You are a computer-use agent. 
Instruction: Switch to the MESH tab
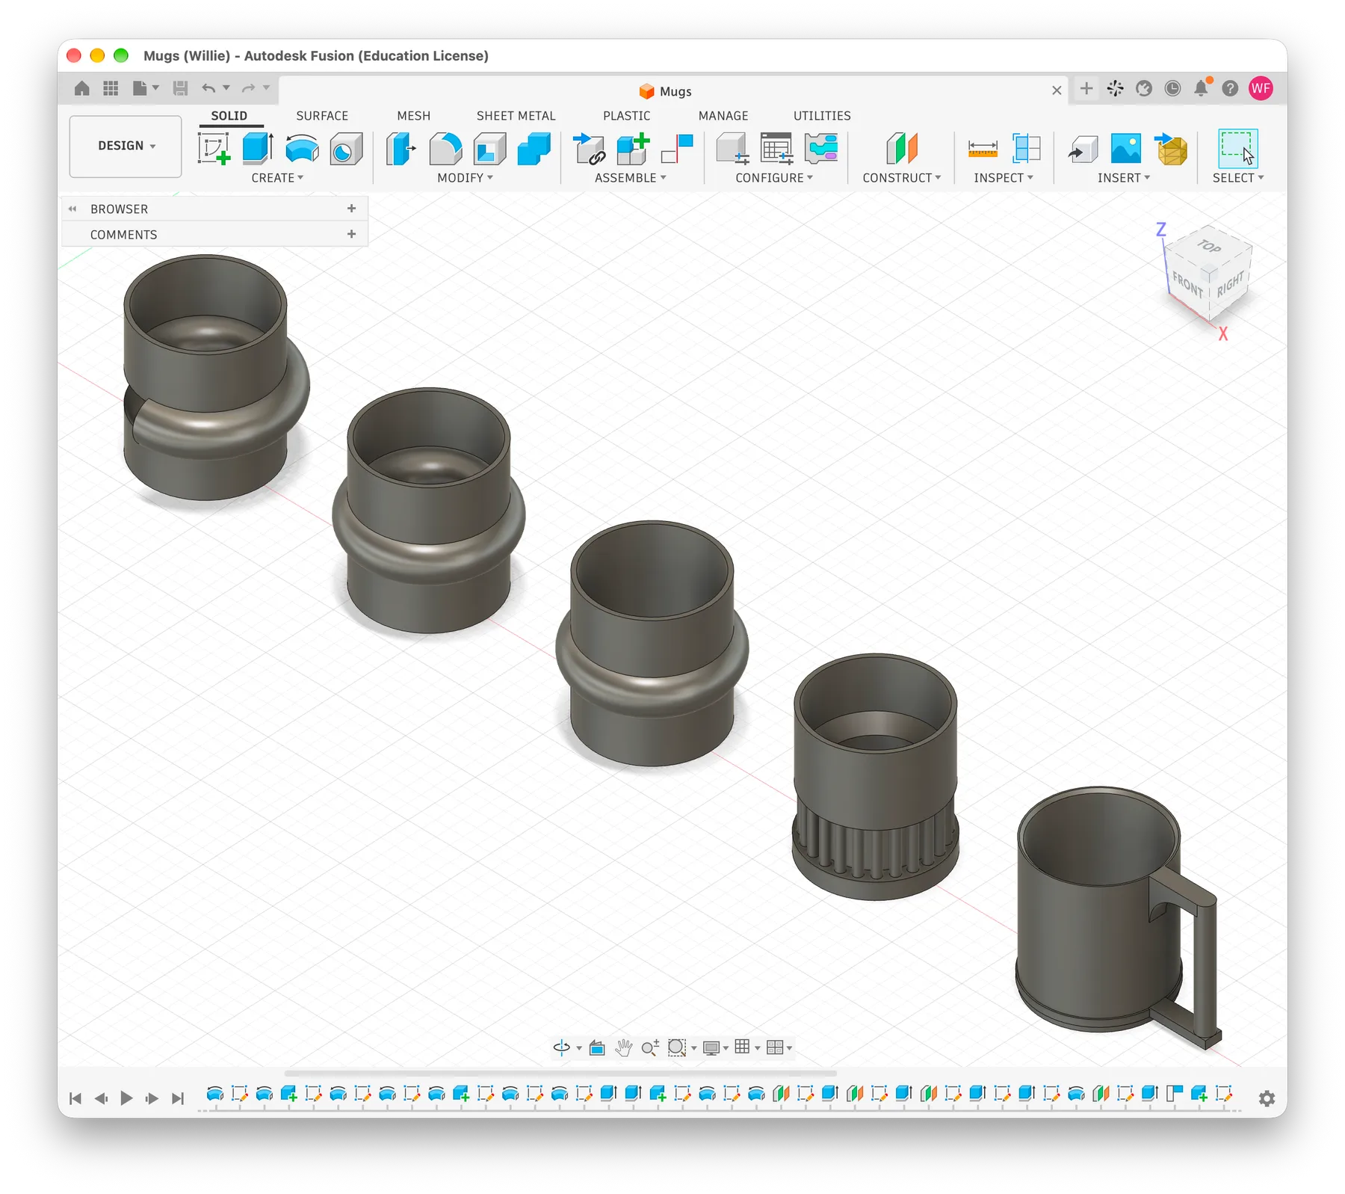pyautogui.click(x=414, y=116)
